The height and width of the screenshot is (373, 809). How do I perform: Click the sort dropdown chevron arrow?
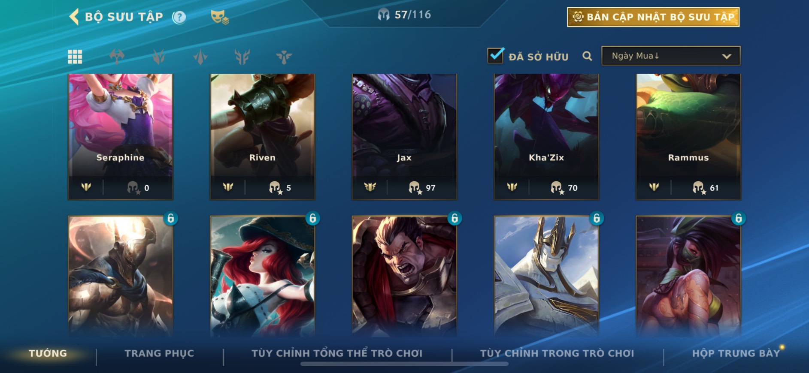[x=727, y=56]
